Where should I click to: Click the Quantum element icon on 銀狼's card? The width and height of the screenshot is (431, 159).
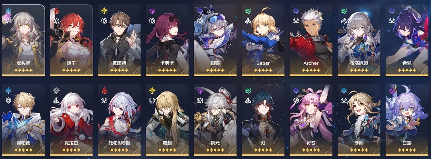200,11
